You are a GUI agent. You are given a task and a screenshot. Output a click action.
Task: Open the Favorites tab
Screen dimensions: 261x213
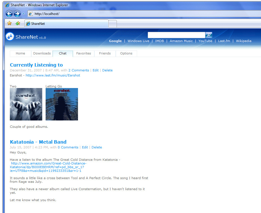84,54
